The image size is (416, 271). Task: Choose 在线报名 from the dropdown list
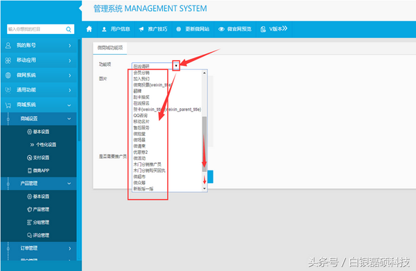tap(141, 103)
